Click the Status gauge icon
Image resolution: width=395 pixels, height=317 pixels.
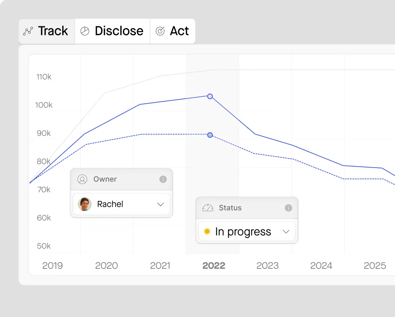tap(208, 208)
